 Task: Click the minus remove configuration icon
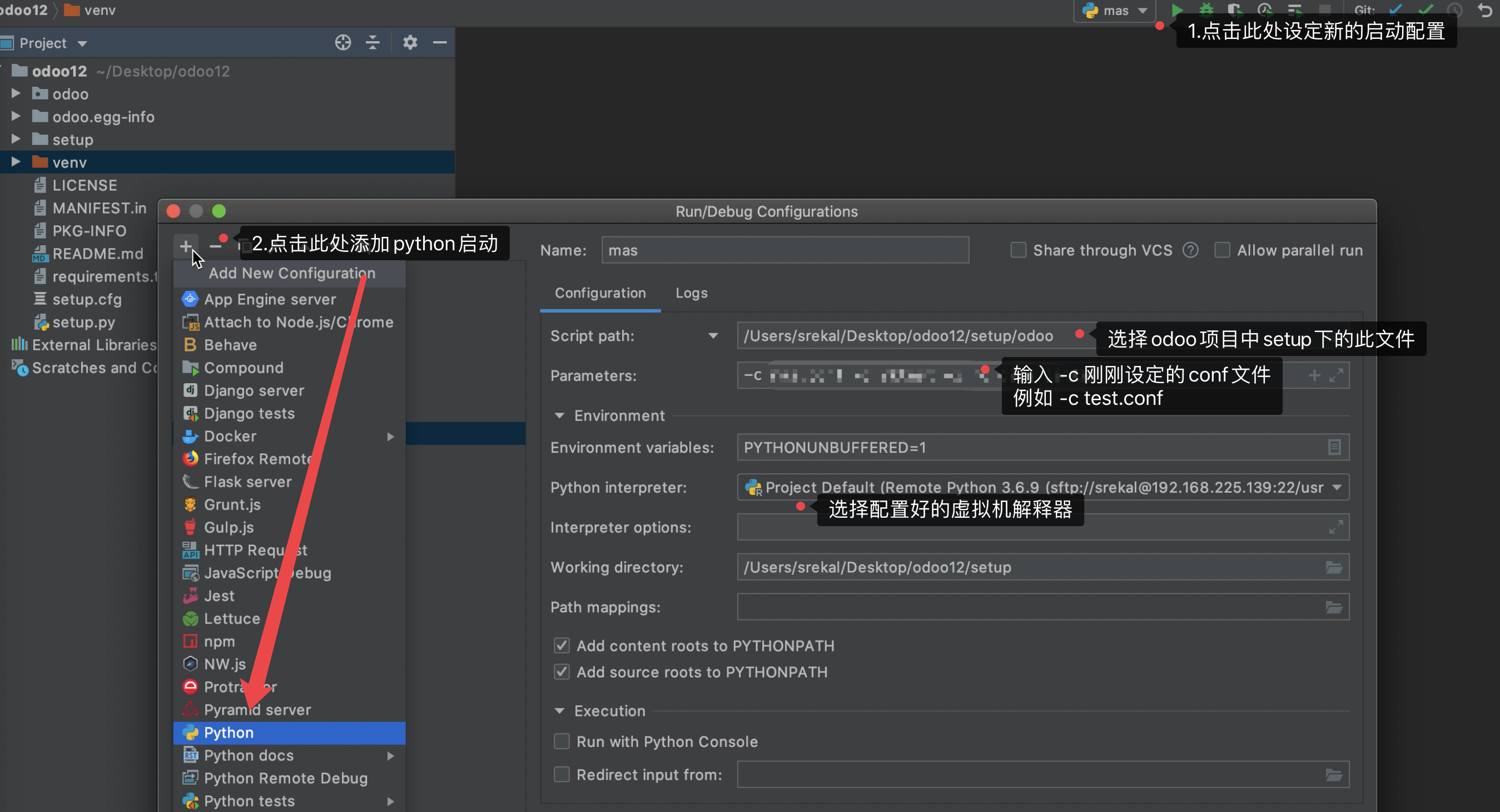click(215, 247)
